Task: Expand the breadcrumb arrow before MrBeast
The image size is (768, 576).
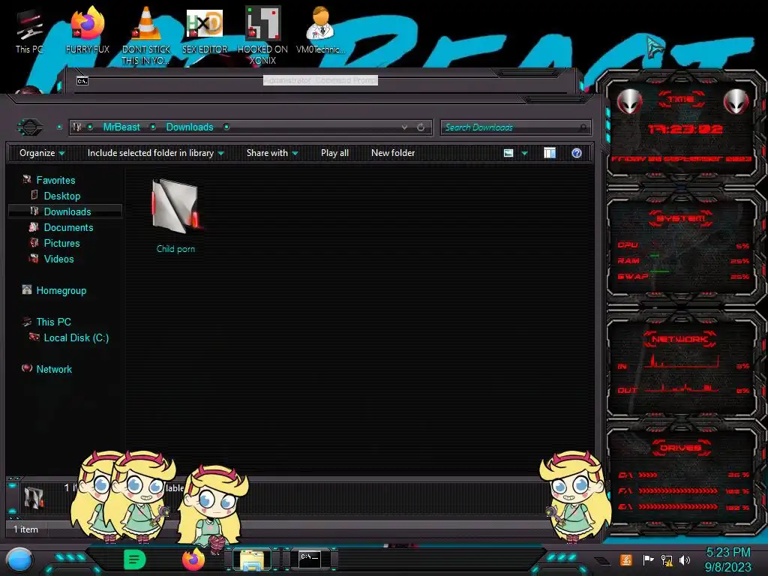Action: click(x=90, y=127)
